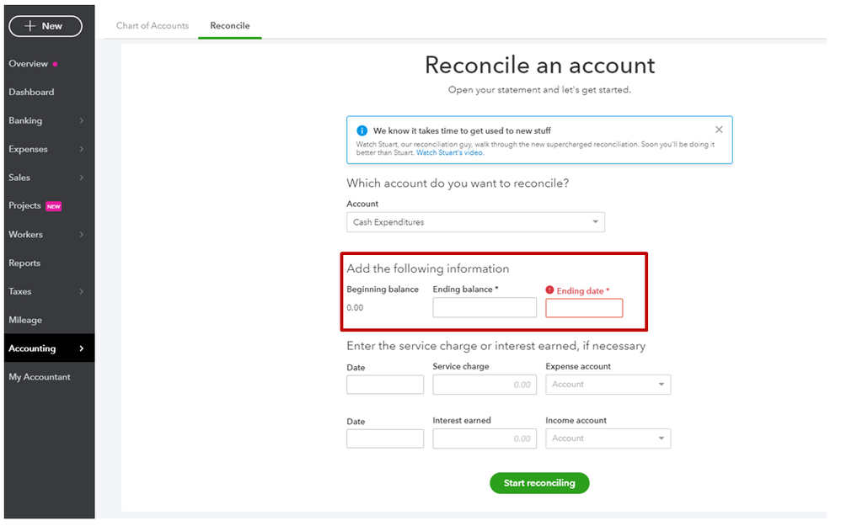This screenshot has height=526, width=841.
Task: Expand the Taxes sidebar chevron
Action: 82,291
